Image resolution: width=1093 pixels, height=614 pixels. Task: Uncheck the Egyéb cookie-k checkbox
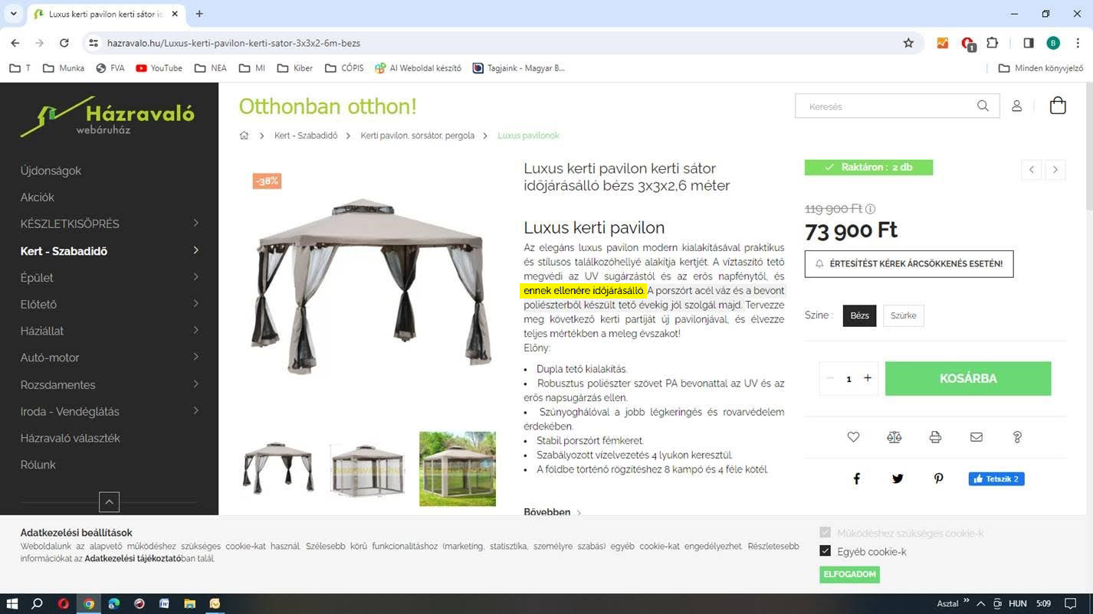coord(825,550)
